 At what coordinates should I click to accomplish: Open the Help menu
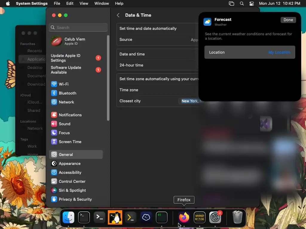coord(119,4)
